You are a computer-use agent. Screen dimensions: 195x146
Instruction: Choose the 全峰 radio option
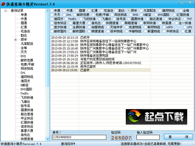coord(181,11)
